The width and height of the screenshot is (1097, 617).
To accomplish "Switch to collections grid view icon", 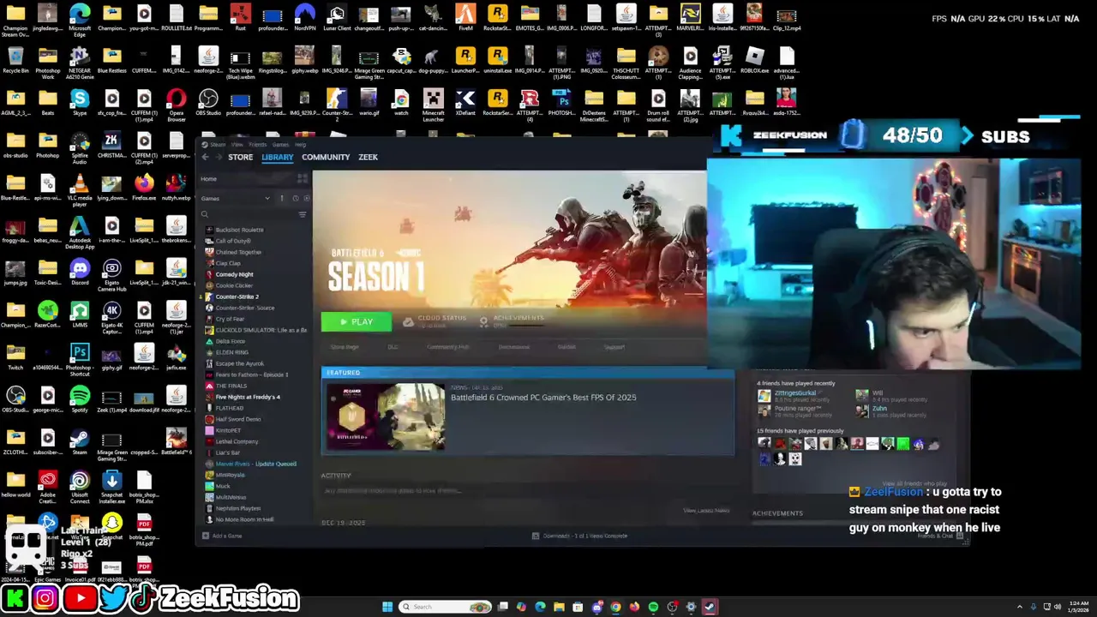I will pyautogui.click(x=302, y=179).
